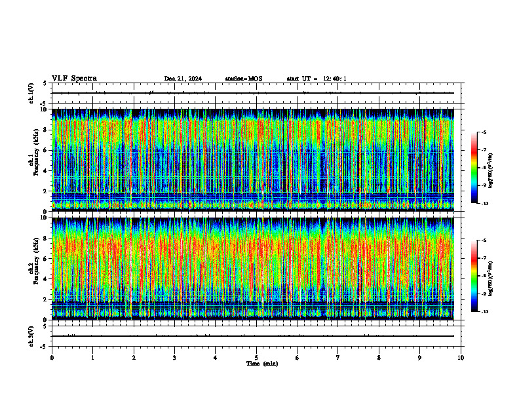Click the "ch.3(V)" waveform axis label
The image size is (519, 401).
pos(31,336)
